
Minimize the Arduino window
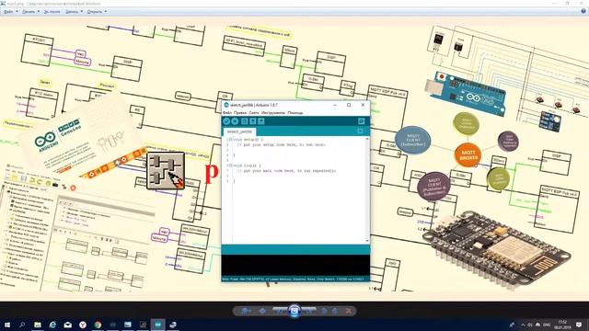[335, 105]
